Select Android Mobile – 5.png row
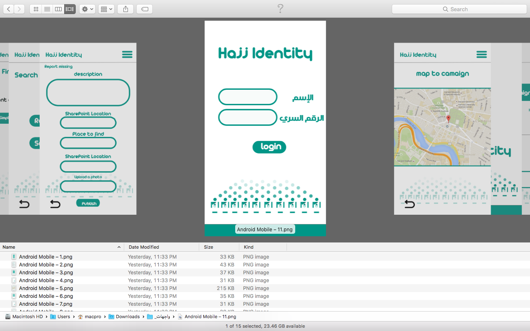Screen dimensions: 530x331 (x=265, y=288)
